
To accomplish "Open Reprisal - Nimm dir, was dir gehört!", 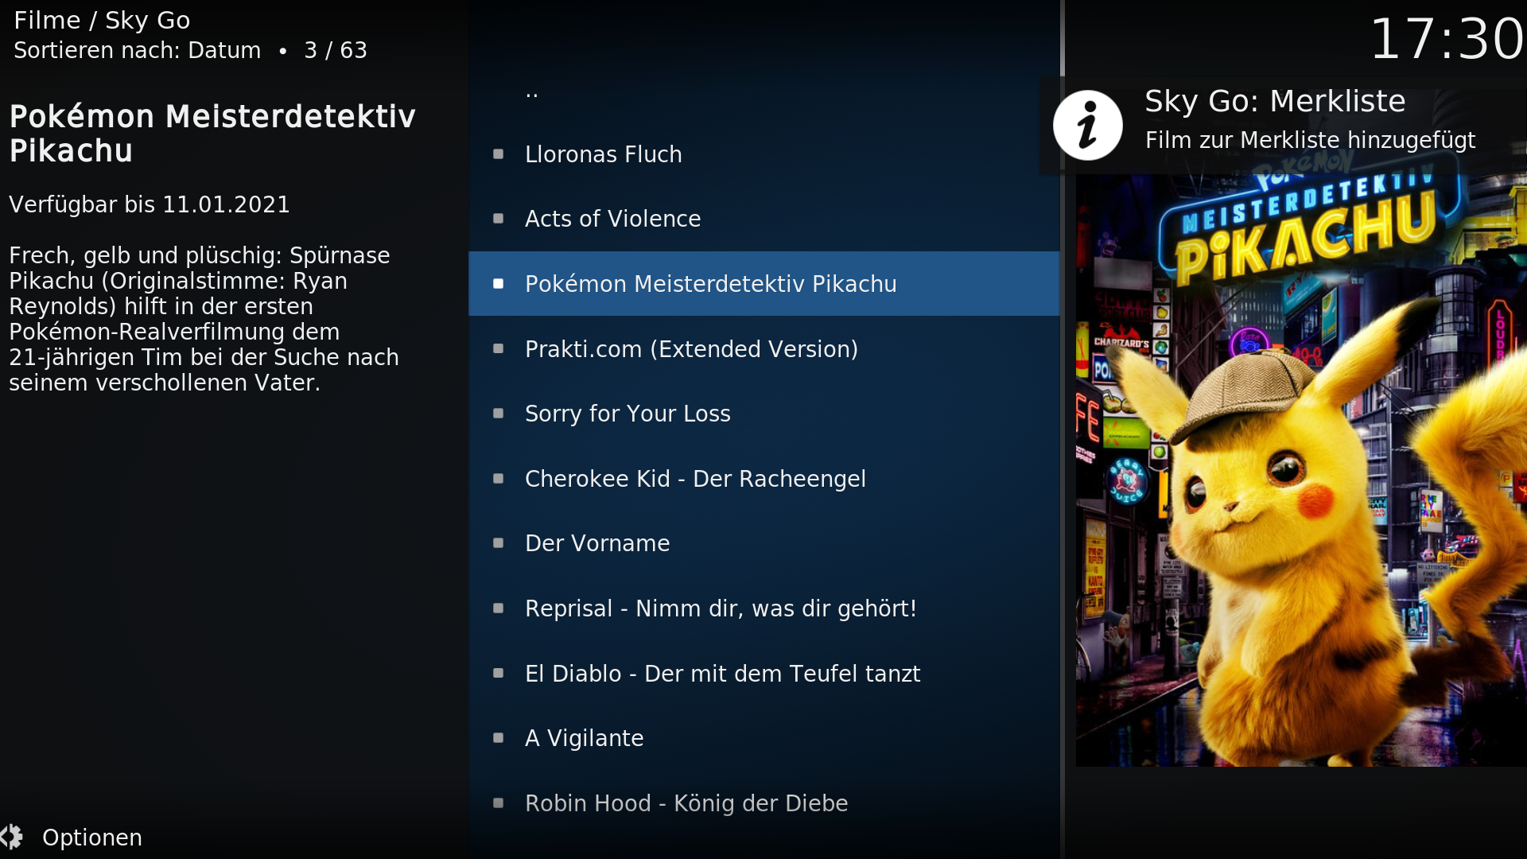I will (763, 608).
